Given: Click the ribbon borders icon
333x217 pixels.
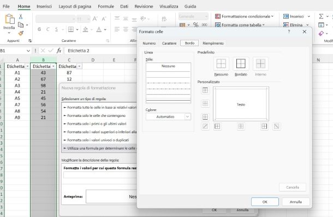Looking at the screenshot, I should [x=71, y=29].
